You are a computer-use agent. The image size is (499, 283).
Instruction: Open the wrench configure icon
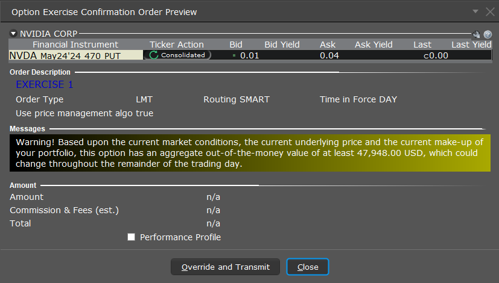[476, 34]
